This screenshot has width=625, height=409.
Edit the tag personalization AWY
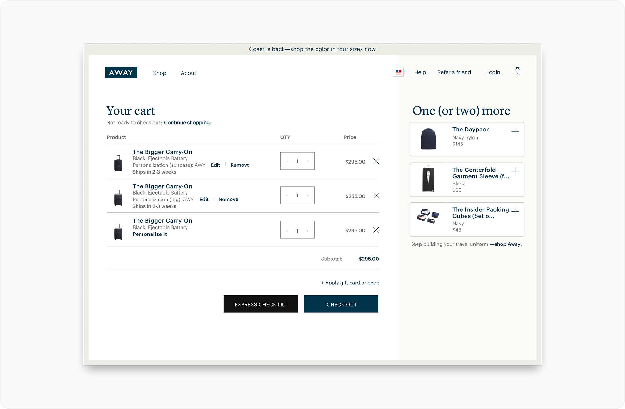point(204,199)
